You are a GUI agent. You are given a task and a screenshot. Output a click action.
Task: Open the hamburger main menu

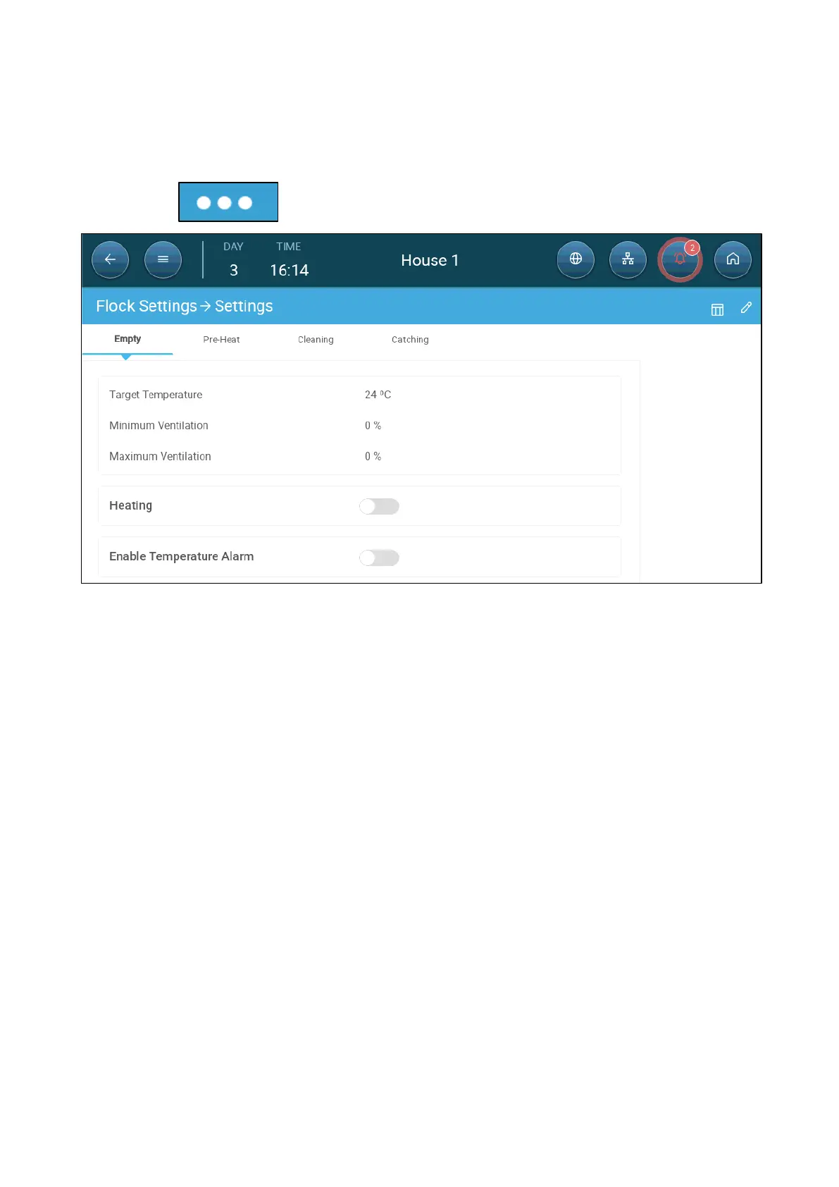pos(163,259)
